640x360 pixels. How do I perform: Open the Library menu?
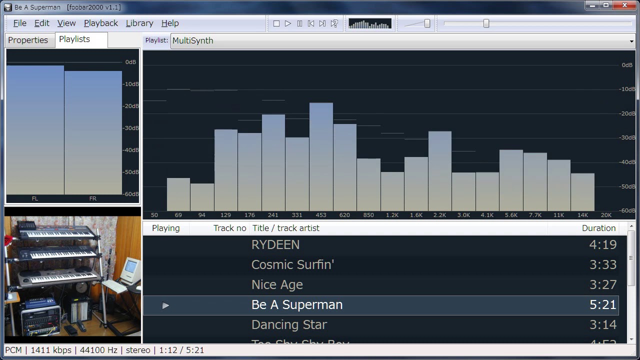pos(139,23)
